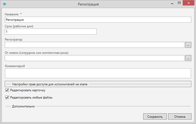Open Регистратор selection with ellipsis button
Viewport: 196px width, 124px height.
188,45
